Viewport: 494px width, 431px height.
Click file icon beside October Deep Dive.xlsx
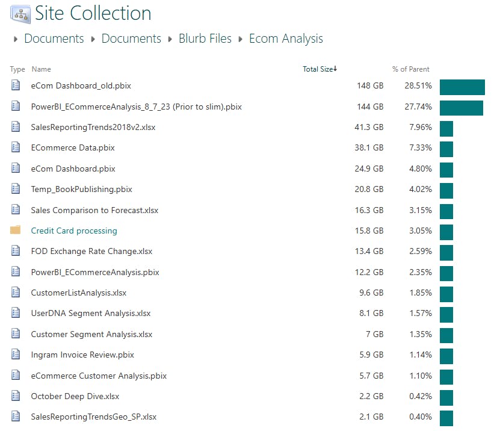[x=16, y=396]
